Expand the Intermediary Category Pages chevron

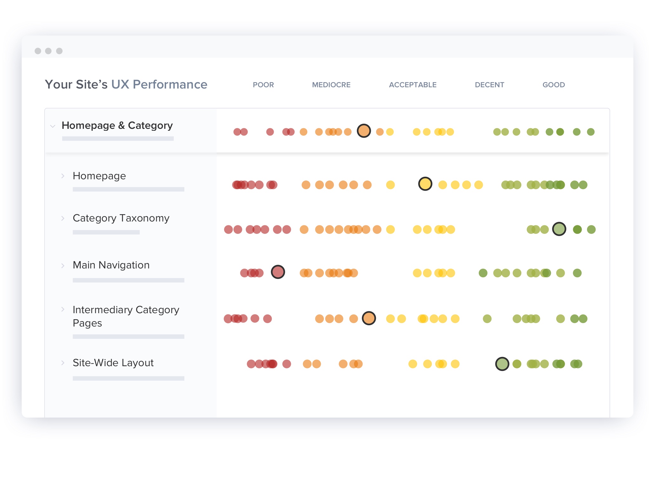pos(63,309)
